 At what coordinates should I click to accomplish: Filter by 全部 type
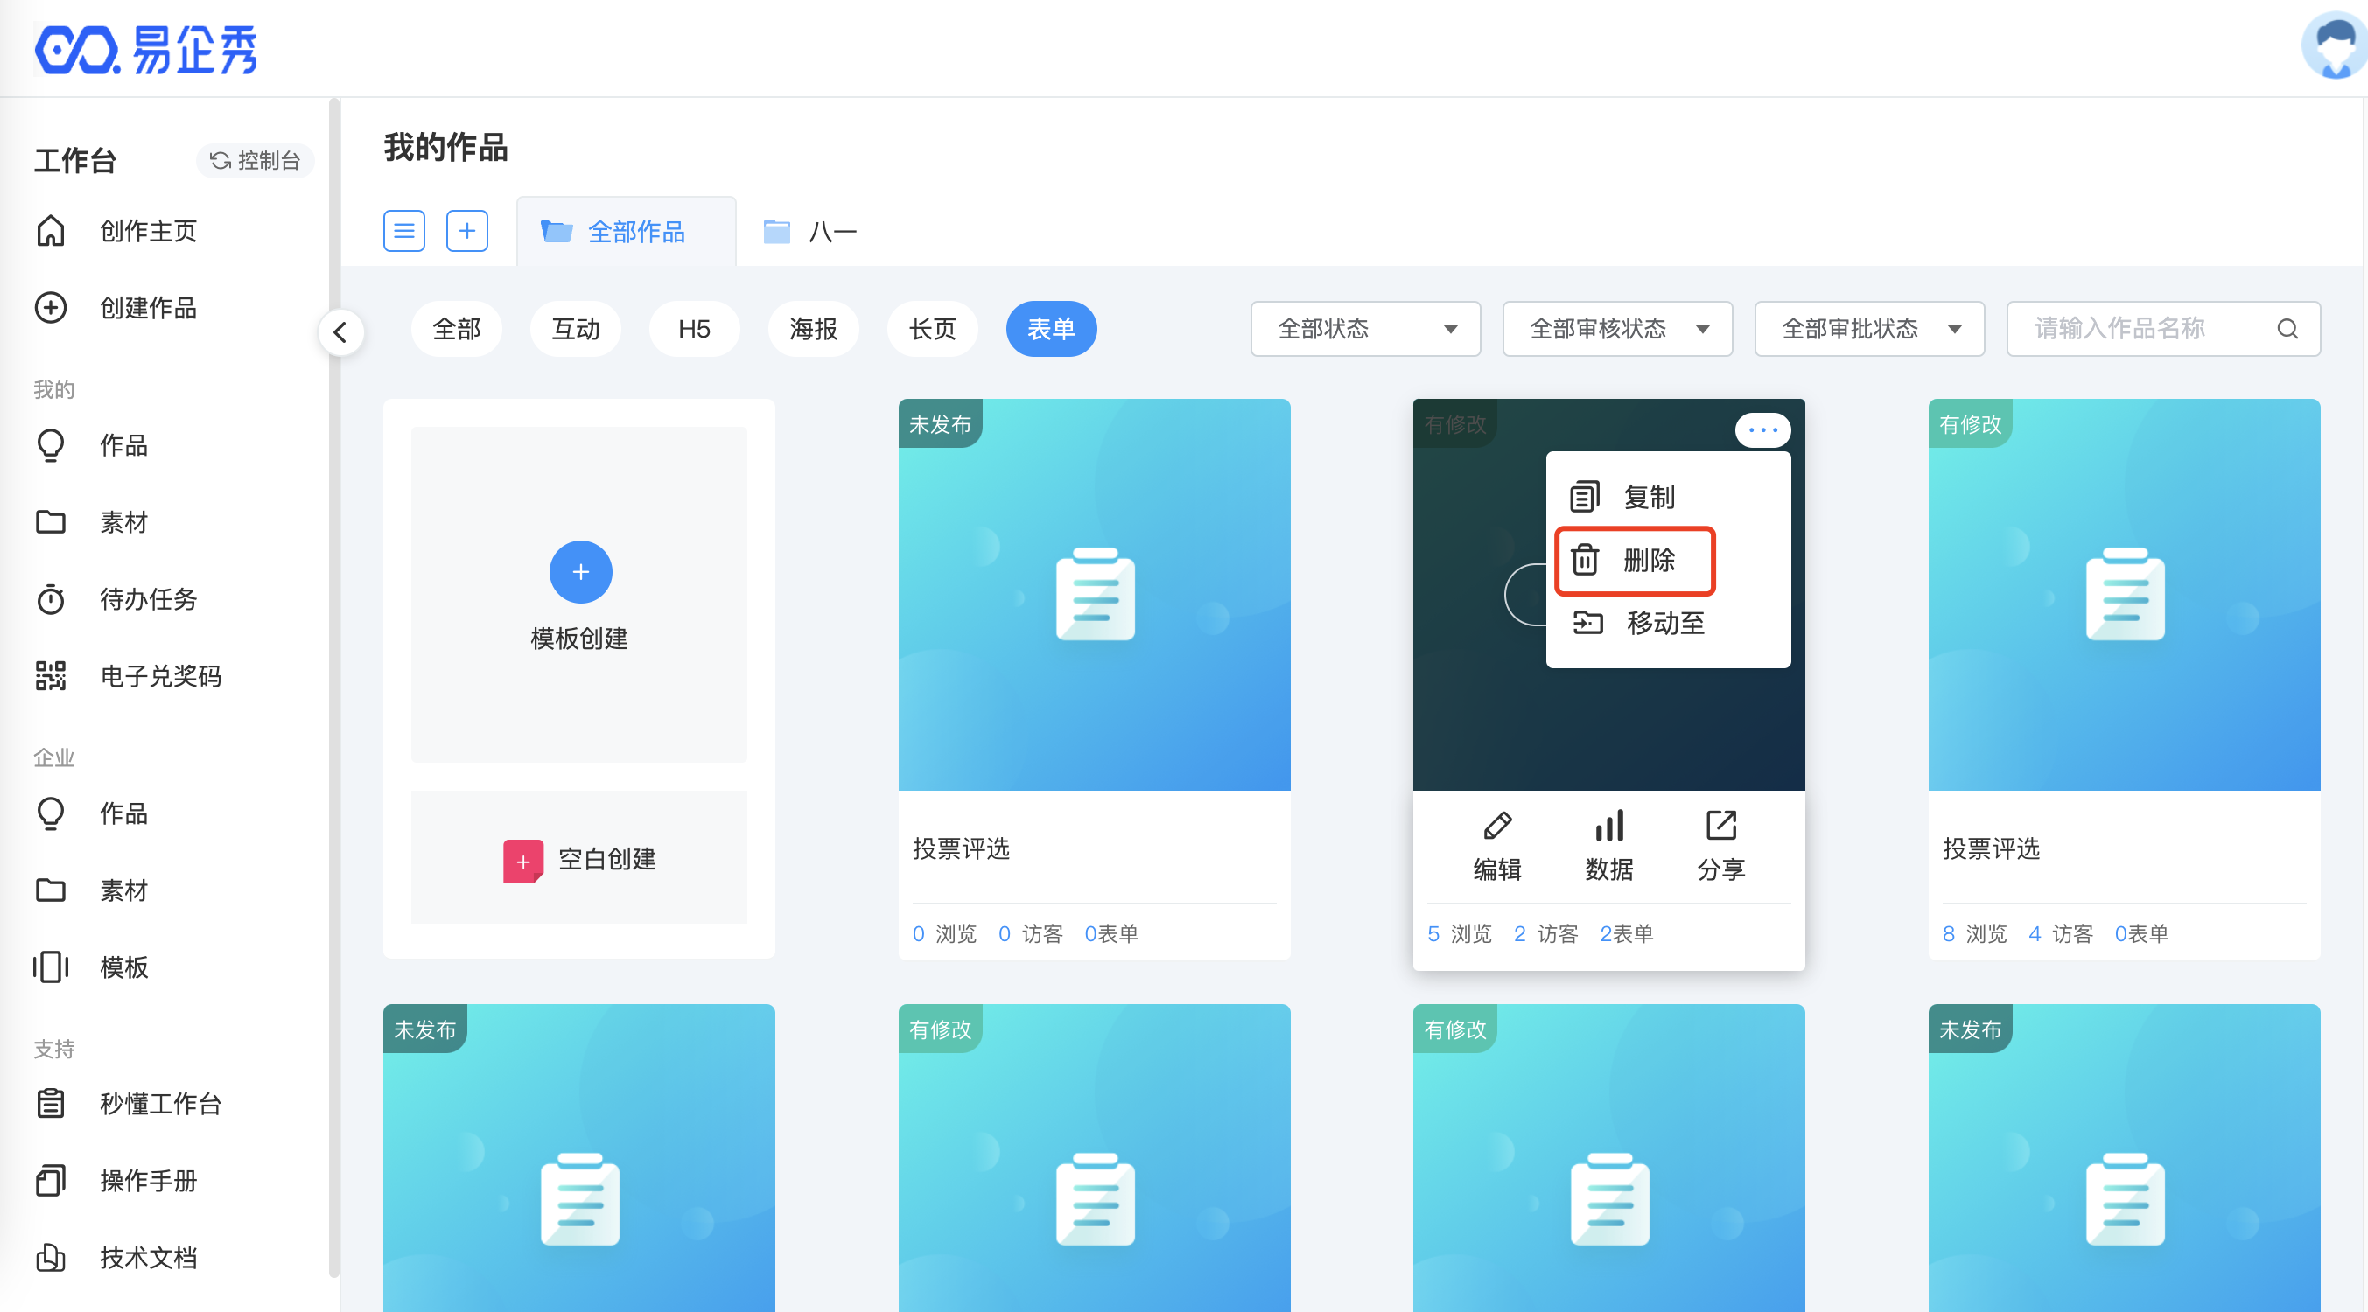(457, 329)
